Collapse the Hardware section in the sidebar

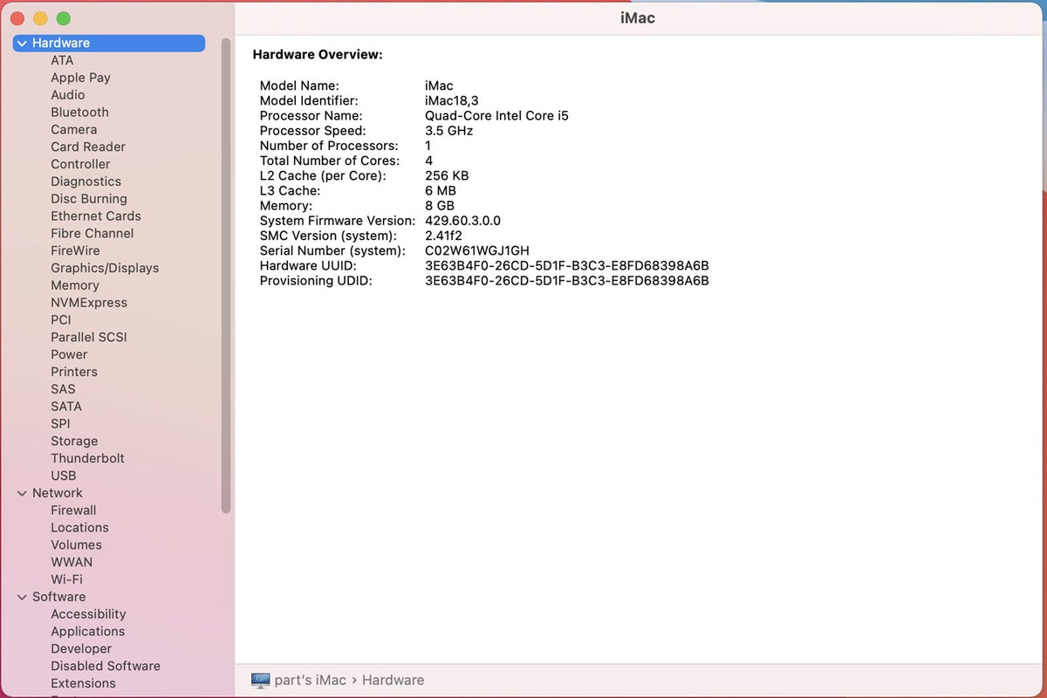22,43
